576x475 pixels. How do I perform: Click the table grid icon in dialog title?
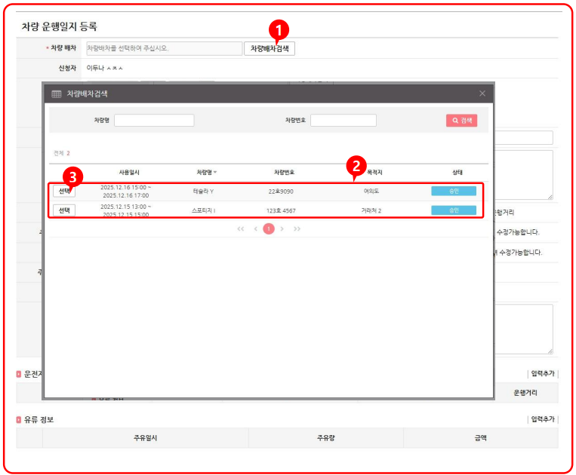tap(56, 94)
